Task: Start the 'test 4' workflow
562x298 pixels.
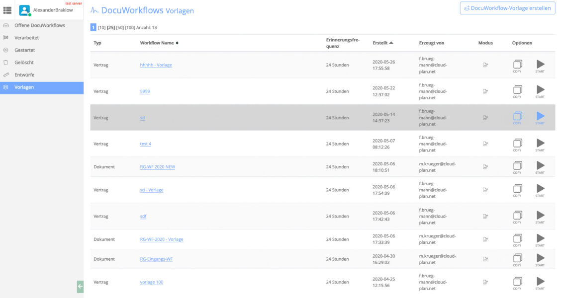Action: (x=540, y=143)
